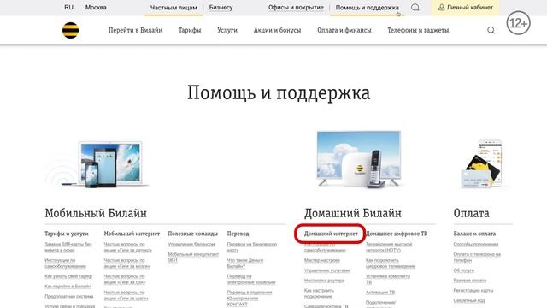Open Домашнее цифровое ТВ category
This screenshot has width=547, height=308.
tap(397, 234)
